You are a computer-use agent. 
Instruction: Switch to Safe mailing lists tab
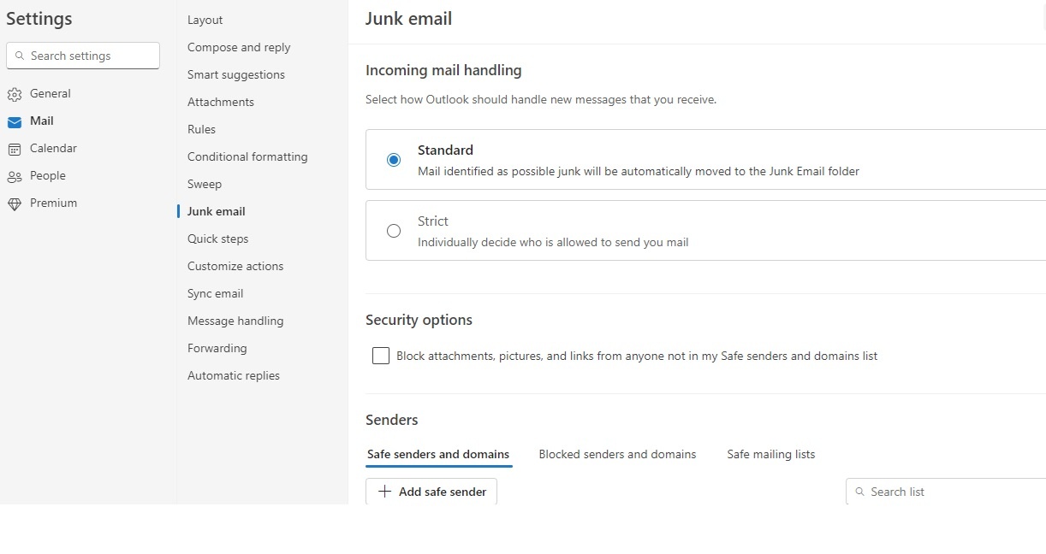(x=771, y=454)
